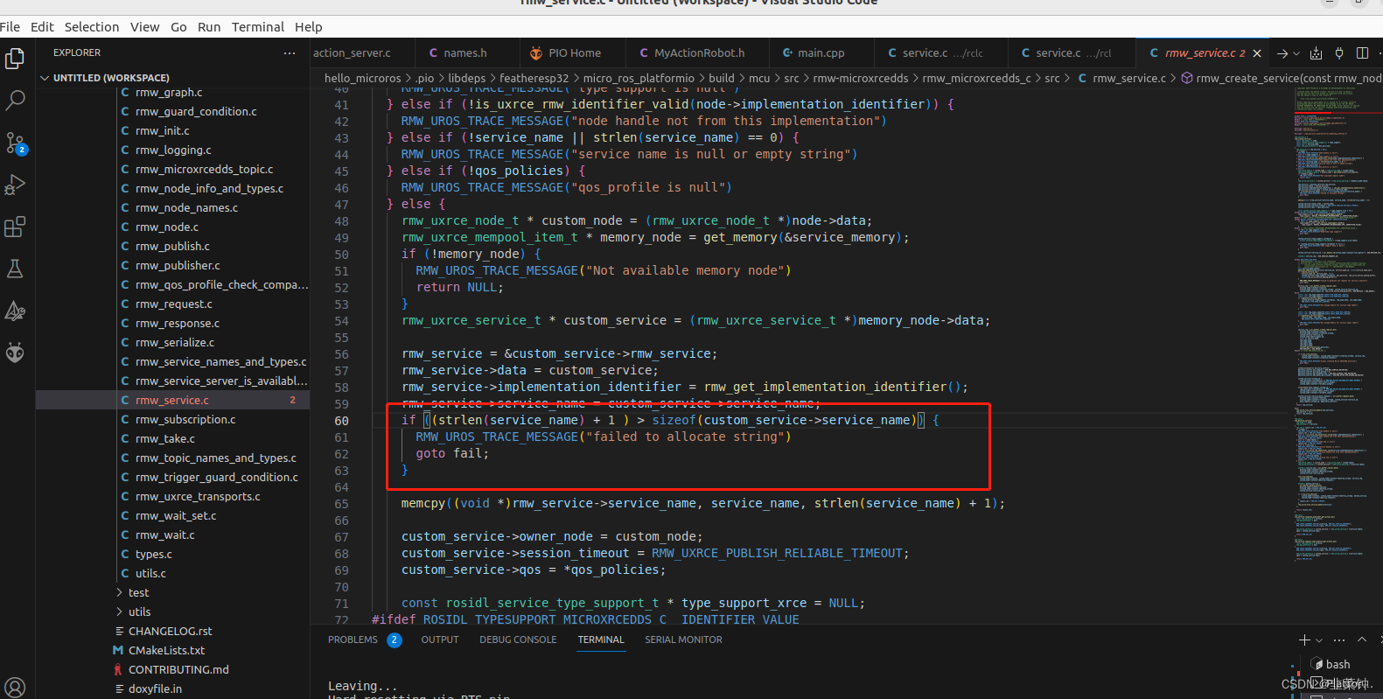Place cursor on memcpy line 65

point(702,504)
